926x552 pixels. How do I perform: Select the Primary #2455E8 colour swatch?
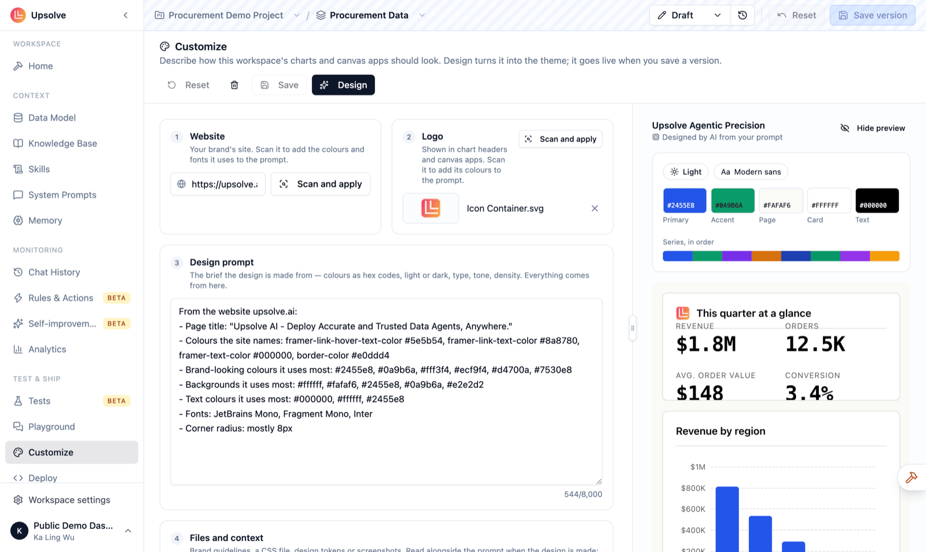click(x=685, y=201)
